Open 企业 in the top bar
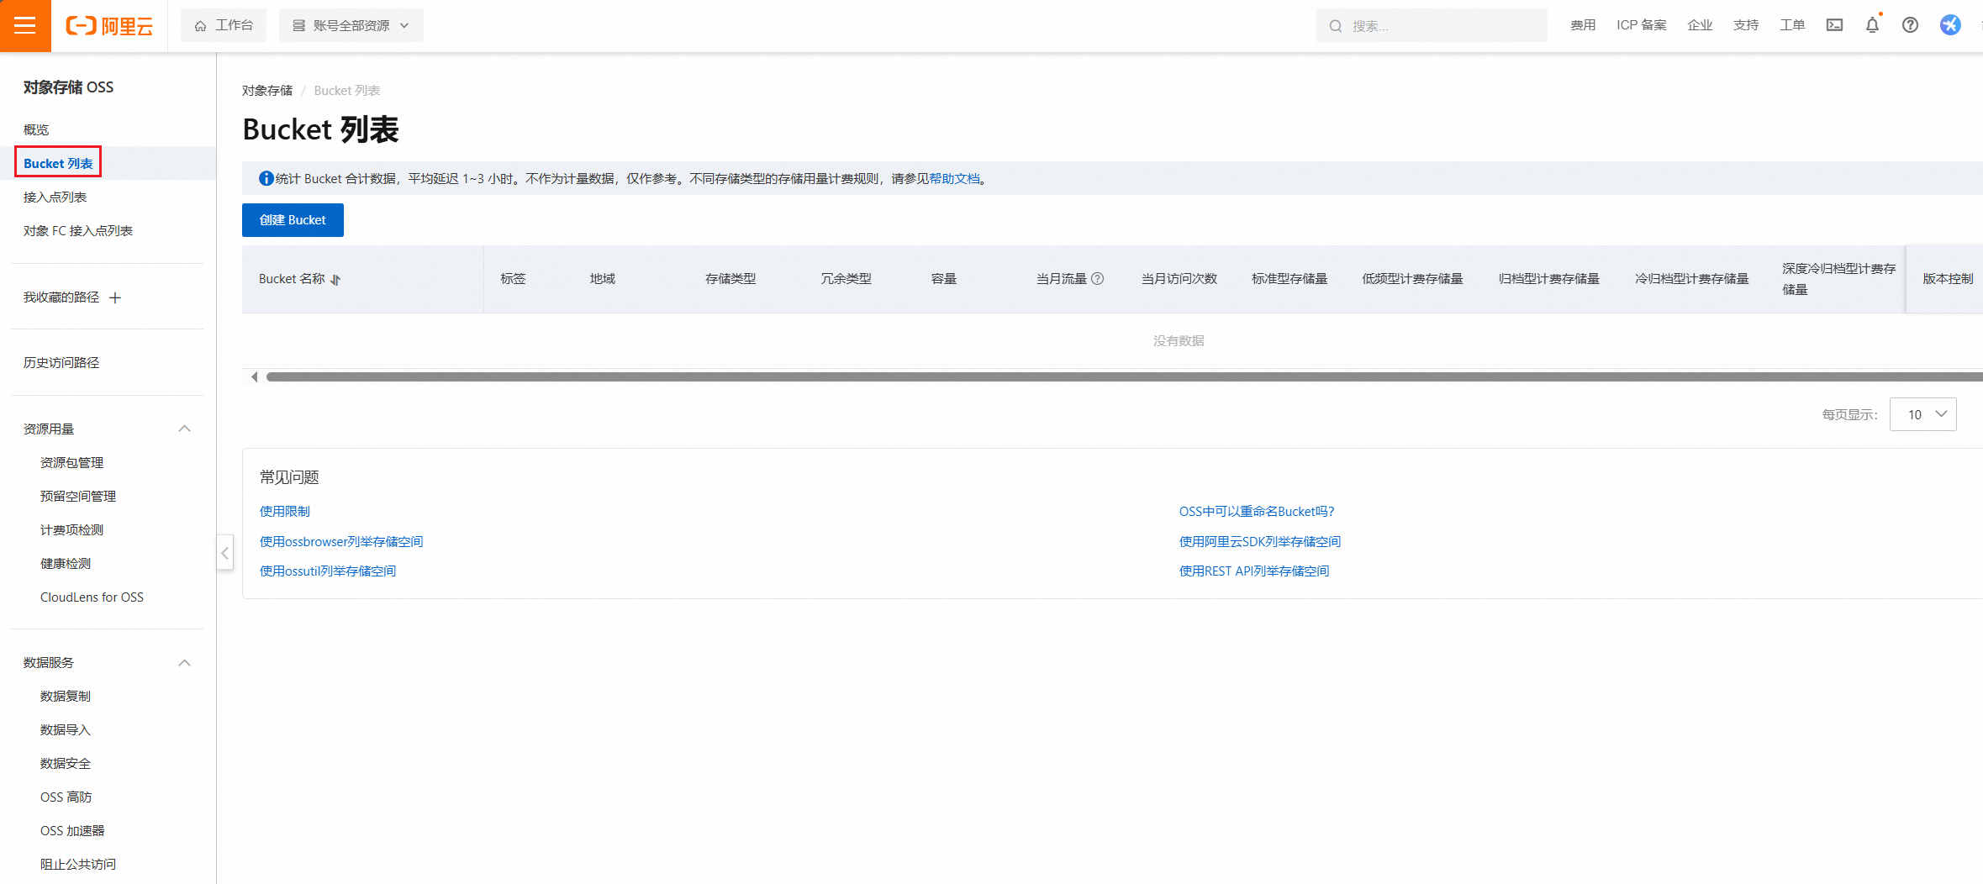The image size is (1983, 884). 1700,25
